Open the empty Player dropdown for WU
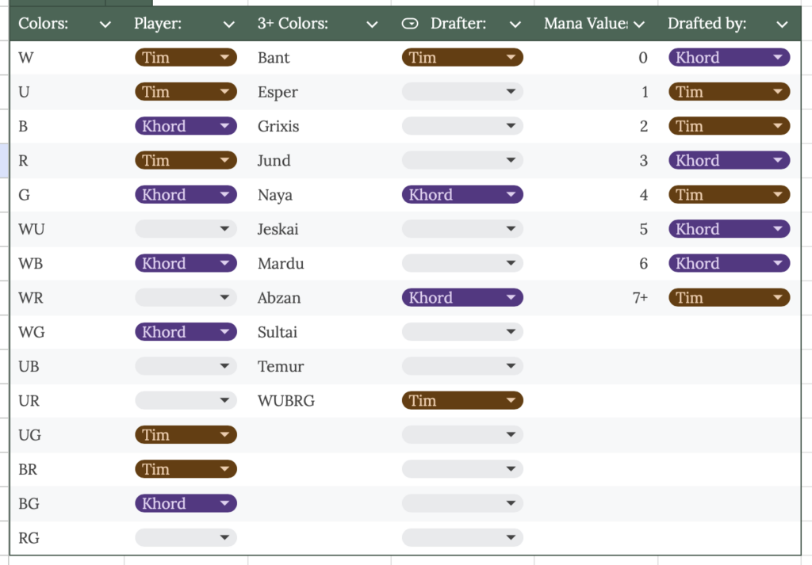Image resolution: width=812 pixels, height=565 pixels. [x=225, y=230]
